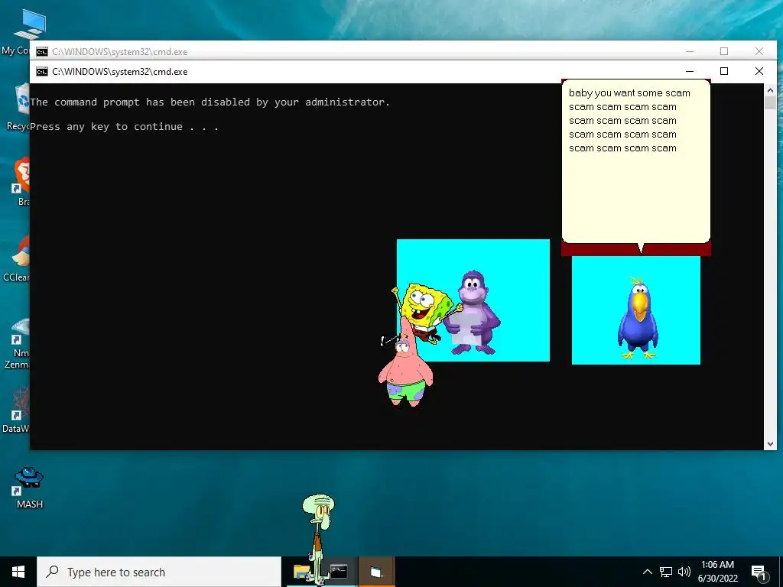The image size is (783, 587).
Task: Open the Windows Start menu
Action: (18, 572)
